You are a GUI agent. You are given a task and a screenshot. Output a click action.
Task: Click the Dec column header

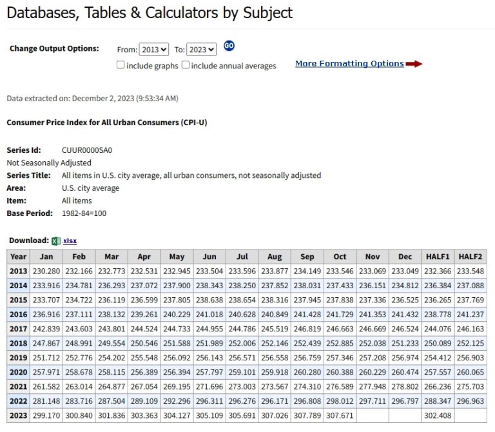coord(405,257)
